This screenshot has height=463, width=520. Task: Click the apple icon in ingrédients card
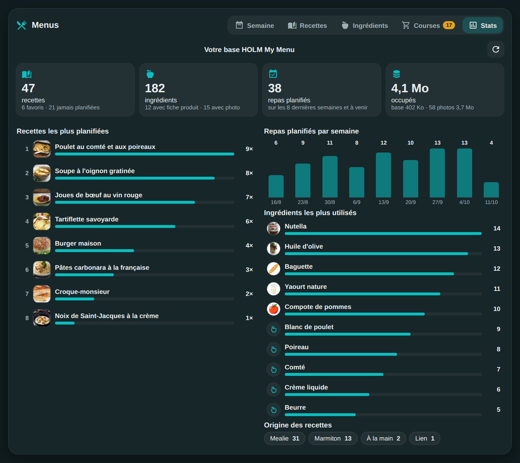[150, 74]
